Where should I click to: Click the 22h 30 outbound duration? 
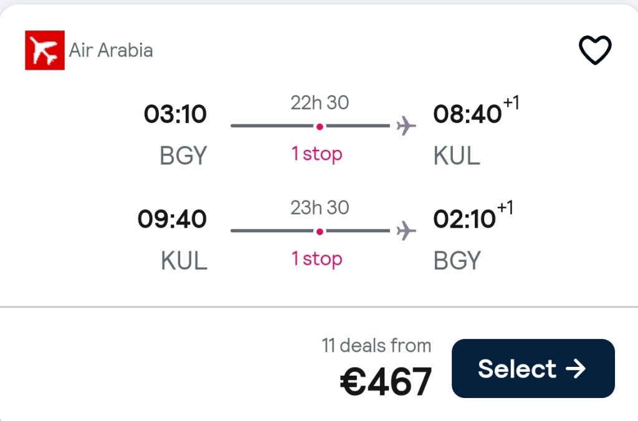(x=320, y=103)
